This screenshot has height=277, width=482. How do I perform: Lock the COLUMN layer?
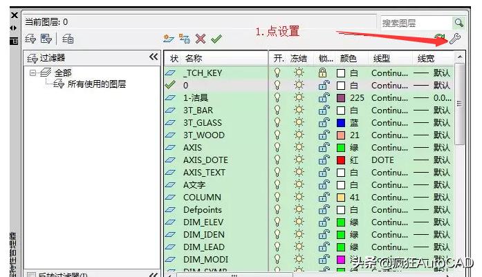coord(324,197)
